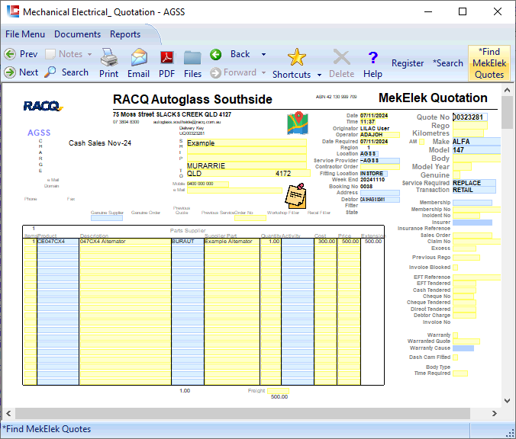This screenshot has width=516, height=439.
Task: Tick the Dash Cam Fitted checkbox
Action: [455, 357]
